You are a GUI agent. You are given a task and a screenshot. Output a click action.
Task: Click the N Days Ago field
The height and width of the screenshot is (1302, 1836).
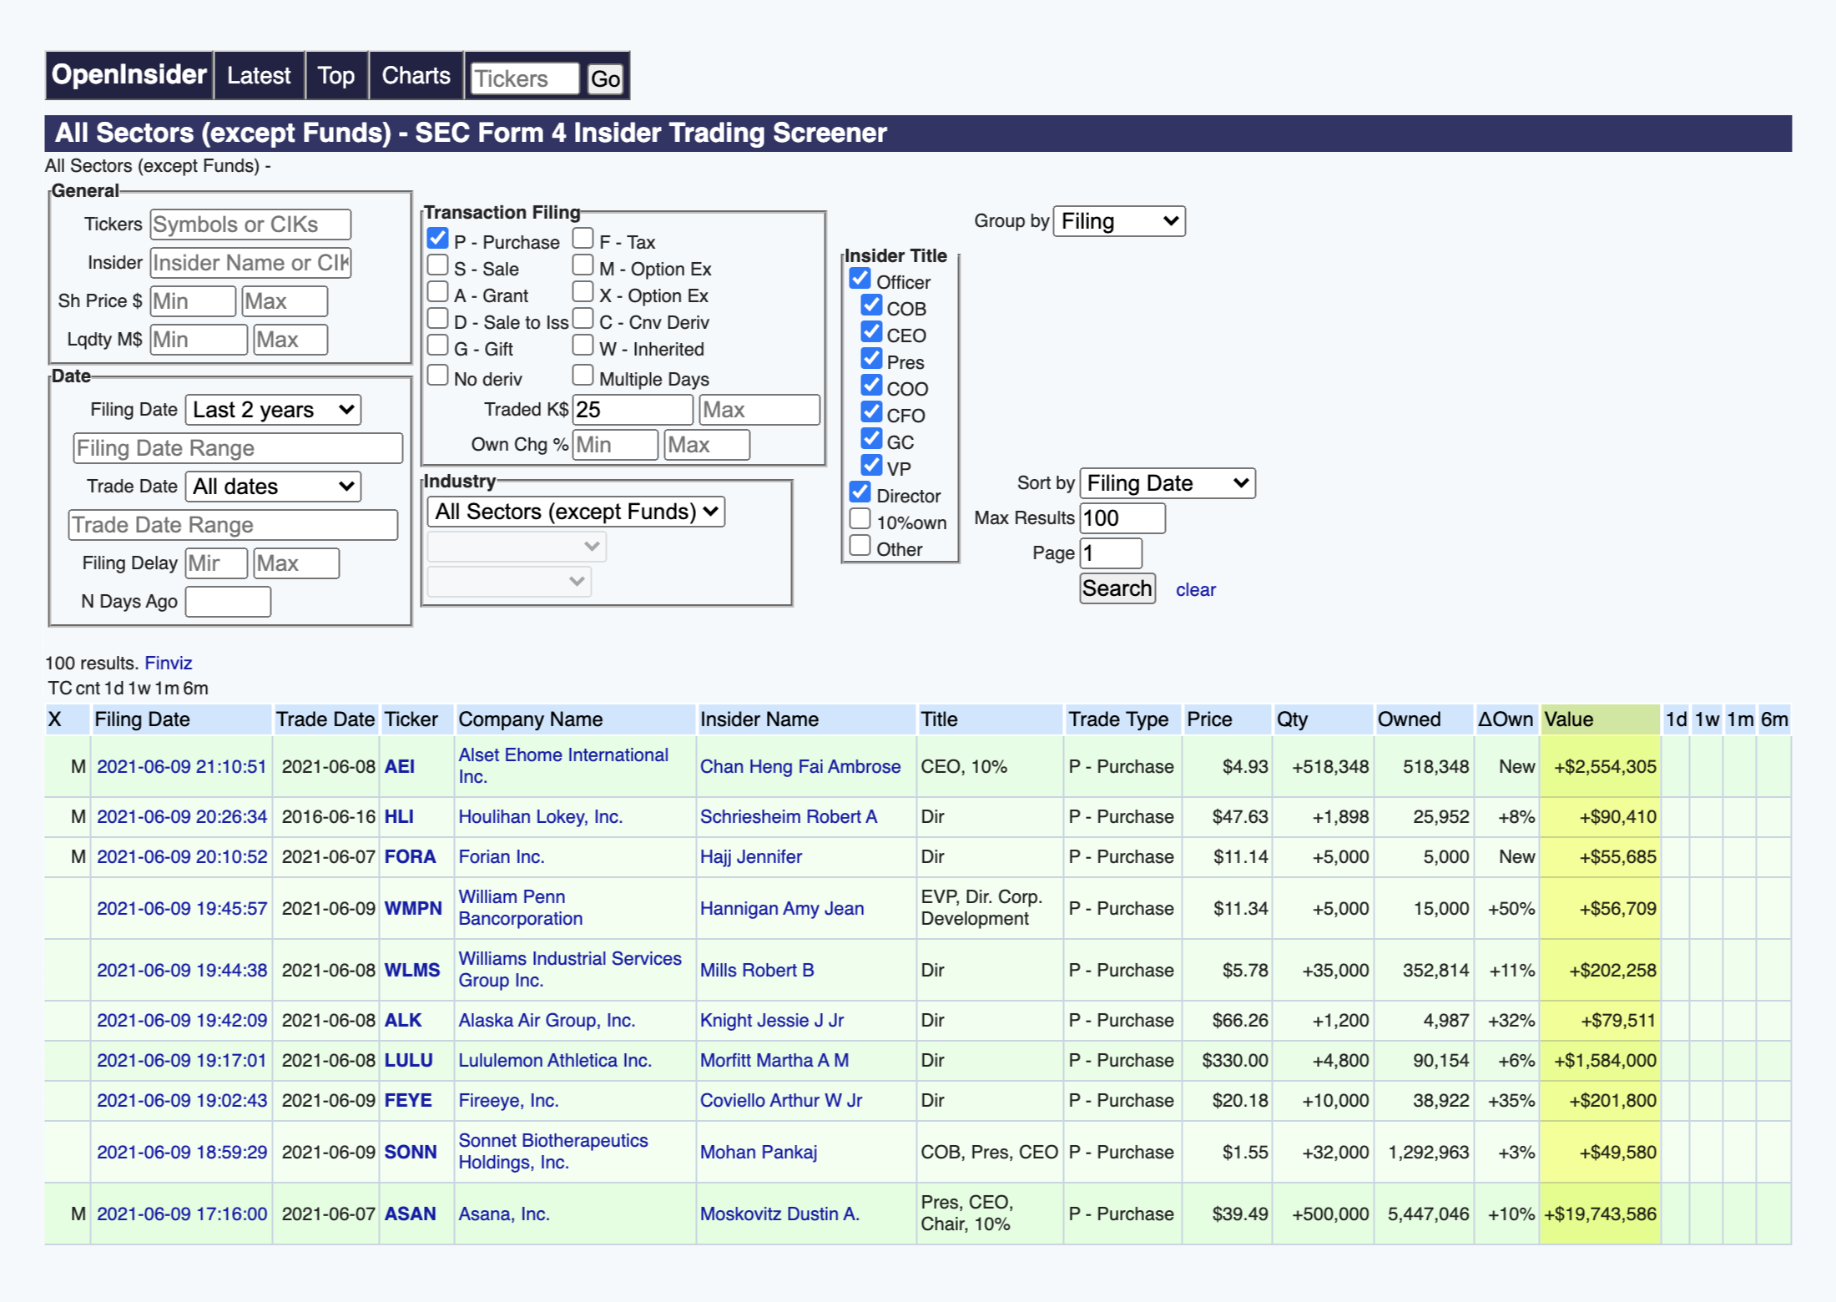228,602
